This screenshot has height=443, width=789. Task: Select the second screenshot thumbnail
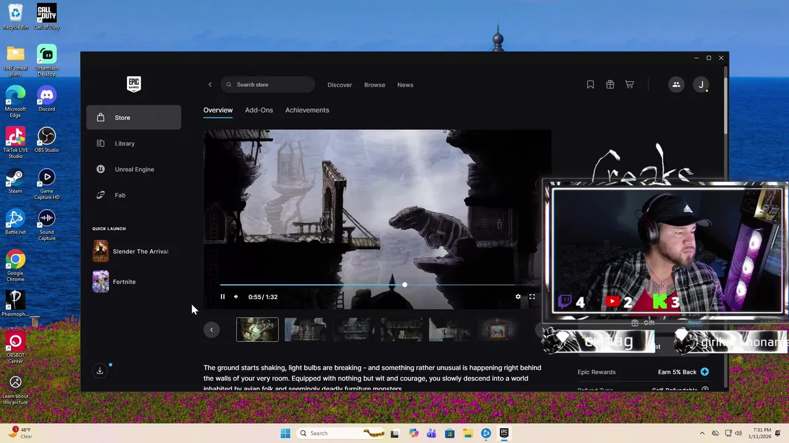pyautogui.click(x=306, y=330)
